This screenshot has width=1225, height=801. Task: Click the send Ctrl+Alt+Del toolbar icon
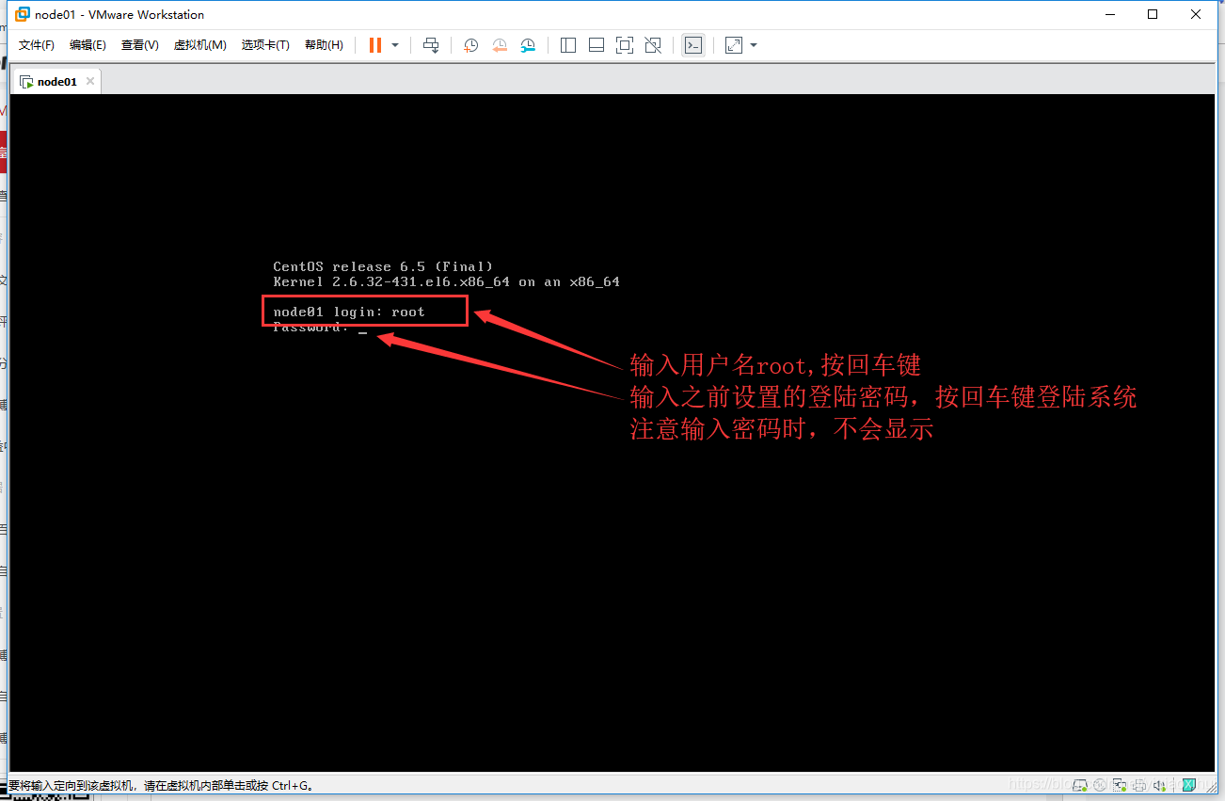click(431, 45)
